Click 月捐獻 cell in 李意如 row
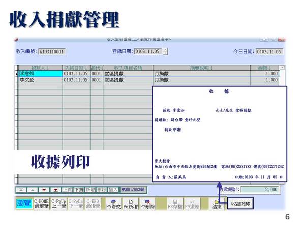Screen dimensions: 300x225 202,74
